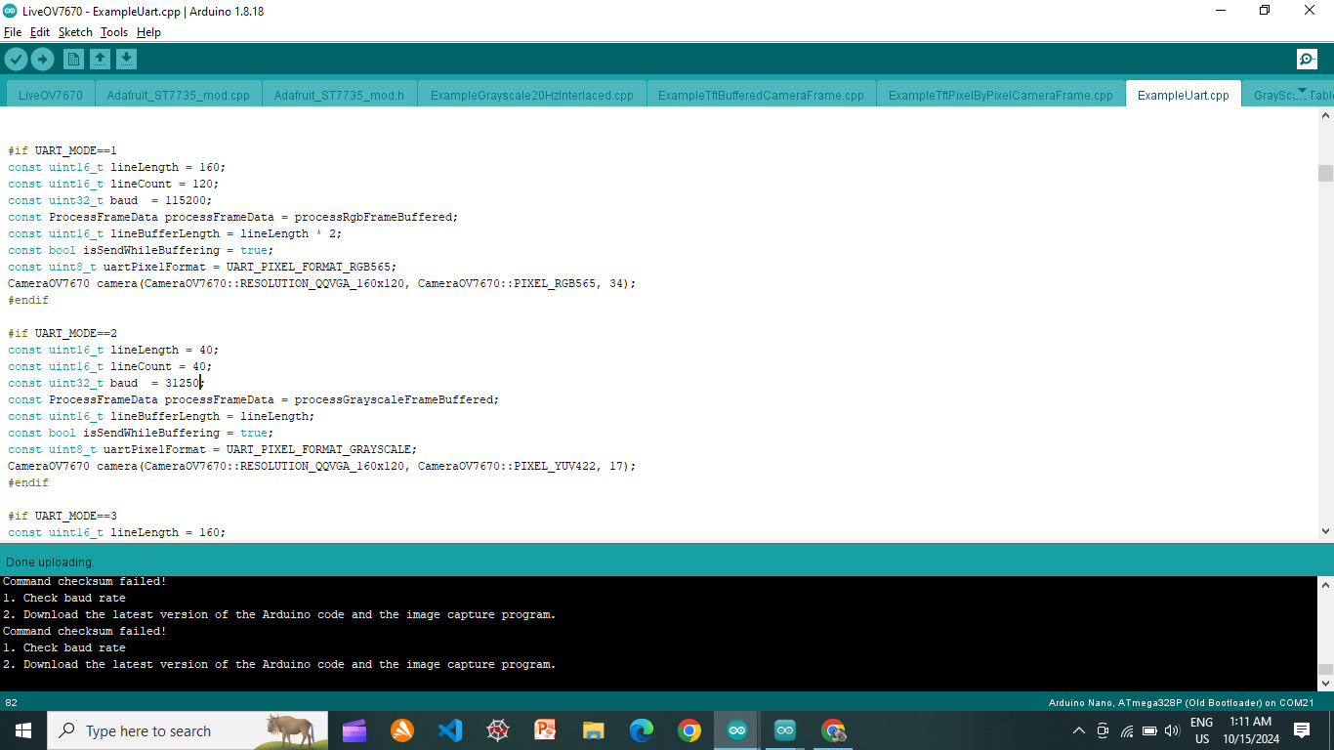
Task: Click the console scrollbar up arrow
Action: click(x=1325, y=585)
